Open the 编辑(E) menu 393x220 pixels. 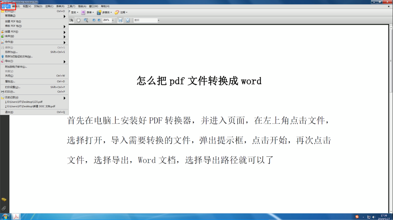pos(16,6)
